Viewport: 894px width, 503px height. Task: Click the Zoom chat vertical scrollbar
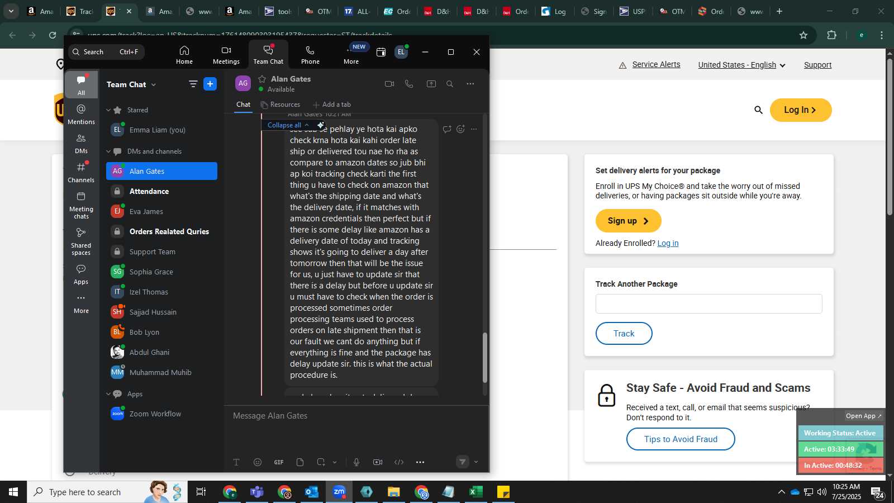pos(485,358)
